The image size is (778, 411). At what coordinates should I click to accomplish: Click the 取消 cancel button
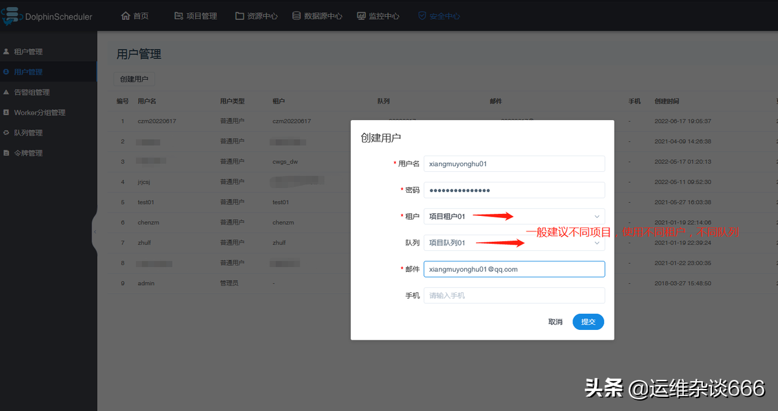pos(555,322)
